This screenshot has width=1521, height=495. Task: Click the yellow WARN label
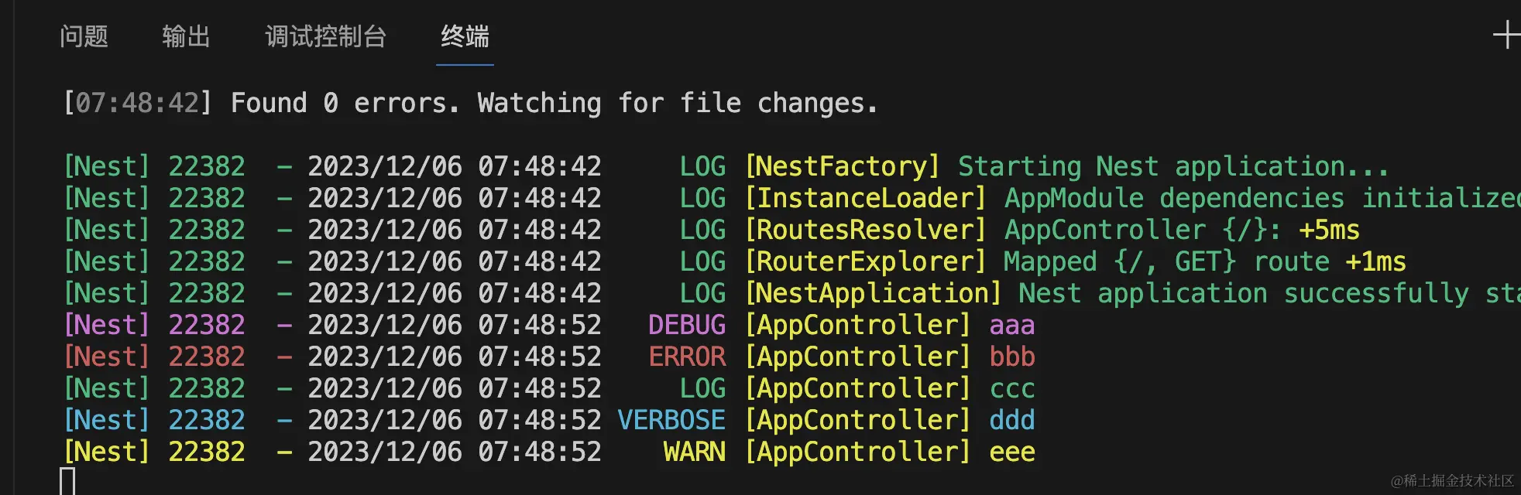point(695,452)
